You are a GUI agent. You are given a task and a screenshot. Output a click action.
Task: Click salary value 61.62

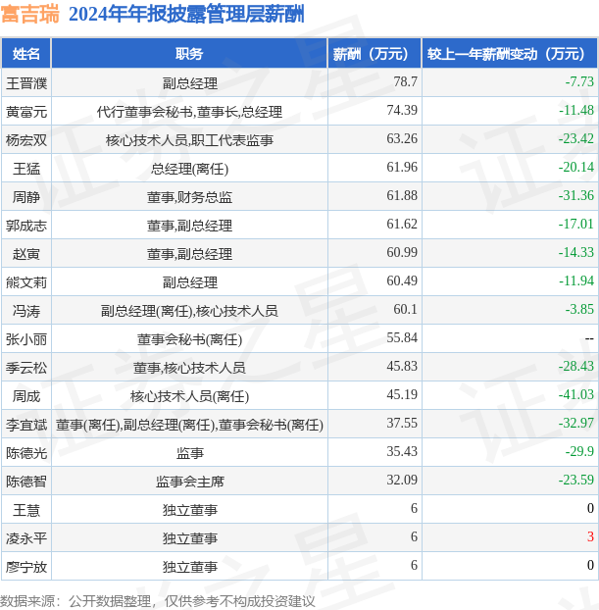(402, 224)
